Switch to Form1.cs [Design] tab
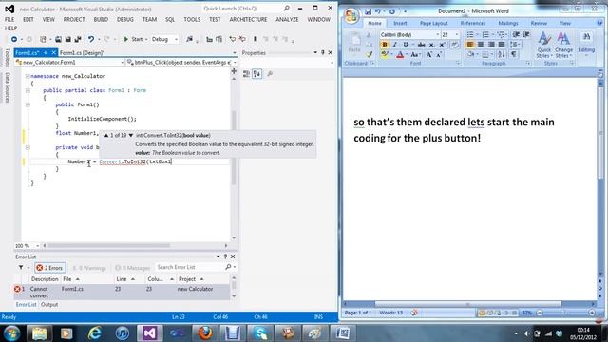 tap(82, 53)
